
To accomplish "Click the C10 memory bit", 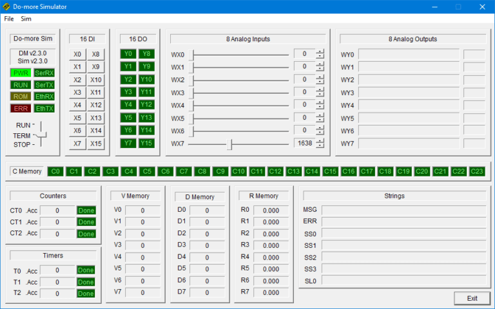I will point(238,171).
